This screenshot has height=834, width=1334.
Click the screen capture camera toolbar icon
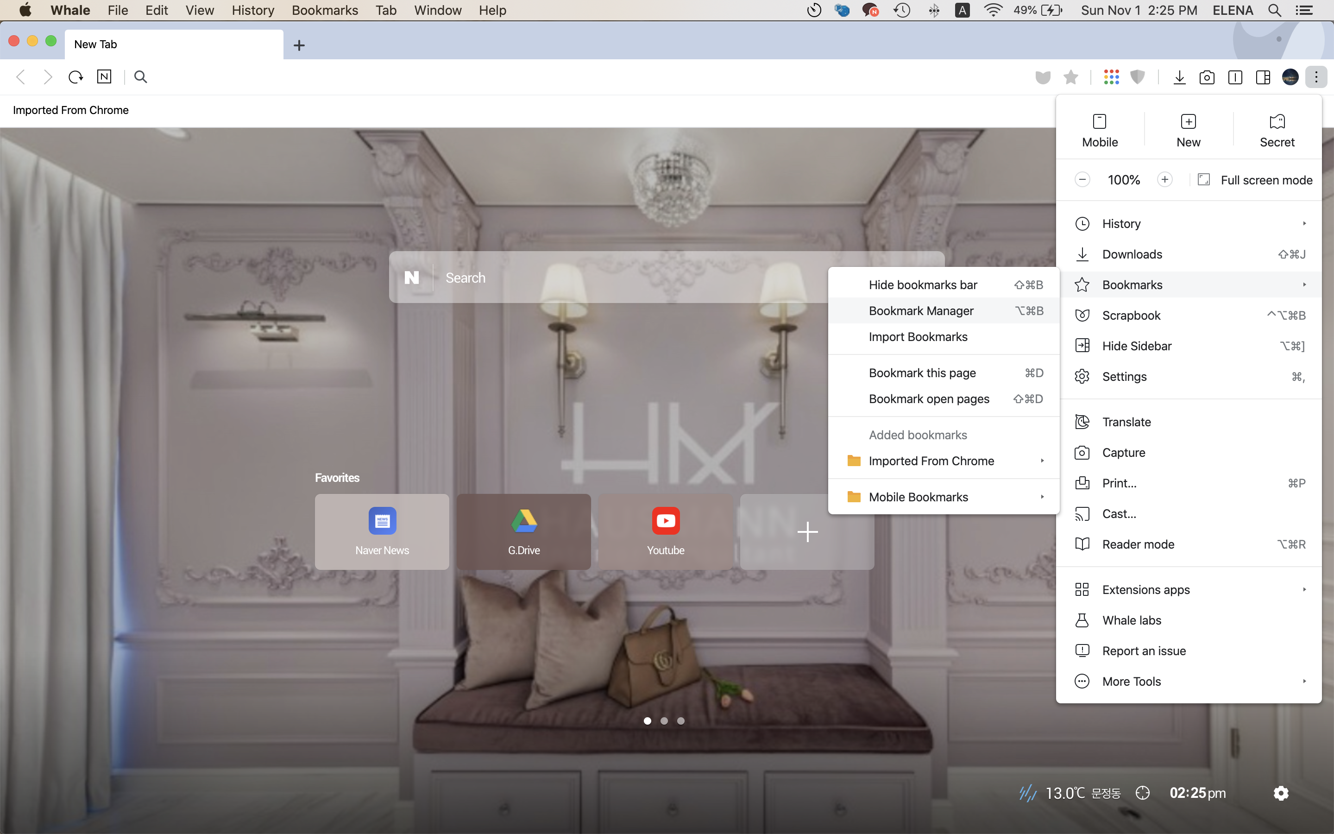pos(1207,77)
